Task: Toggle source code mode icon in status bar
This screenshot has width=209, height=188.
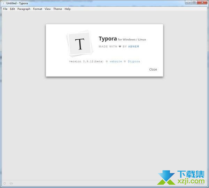Action: point(11,183)
